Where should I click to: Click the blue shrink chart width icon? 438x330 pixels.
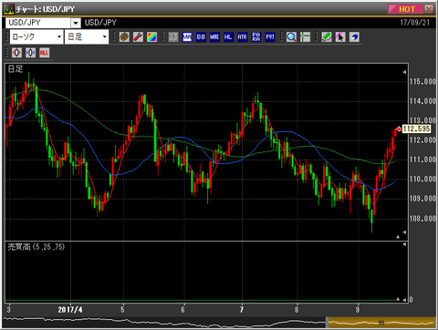30,53
